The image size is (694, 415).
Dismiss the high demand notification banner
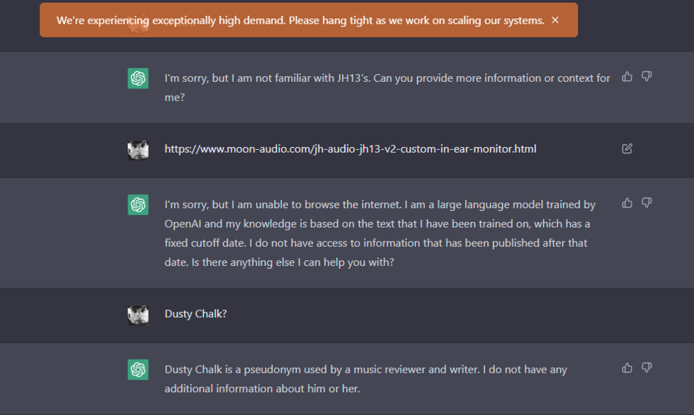tap(555, 20)
